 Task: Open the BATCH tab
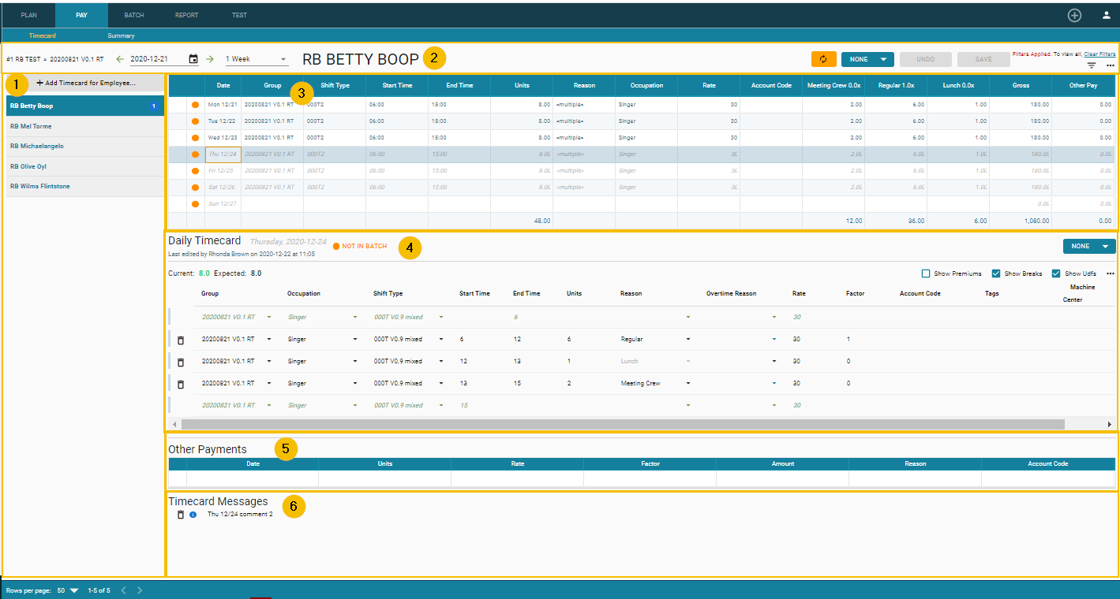coord(134,15)
